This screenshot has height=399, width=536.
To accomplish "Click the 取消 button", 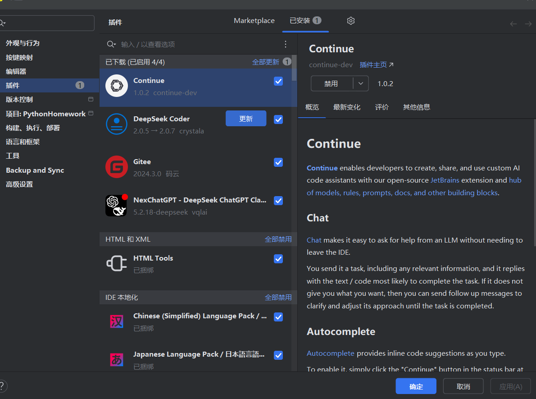I will tap(463, 386).
